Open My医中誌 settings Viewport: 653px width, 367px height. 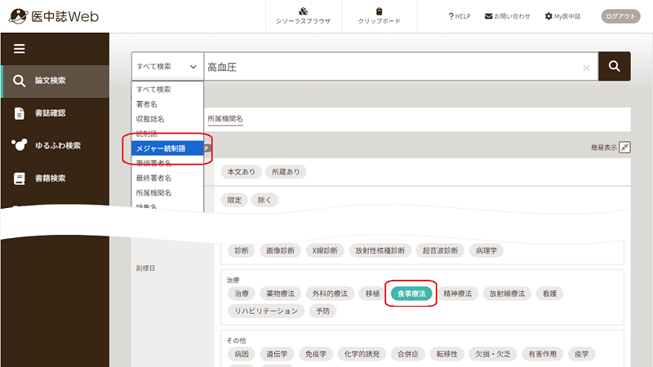tap(562, 16)
